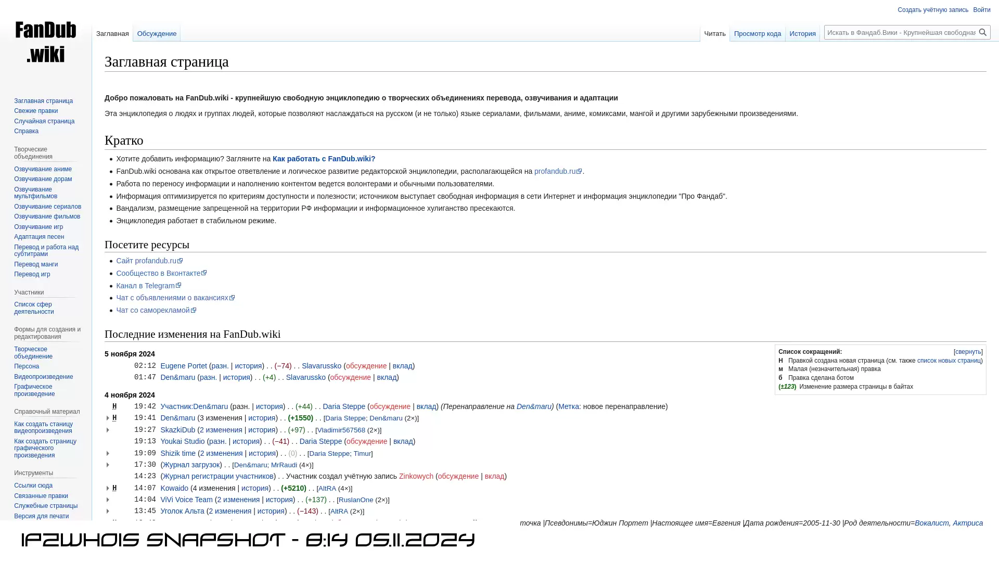Click the search magnifier button
Viewport: 999px width, 562px height.
click(982, 32)
